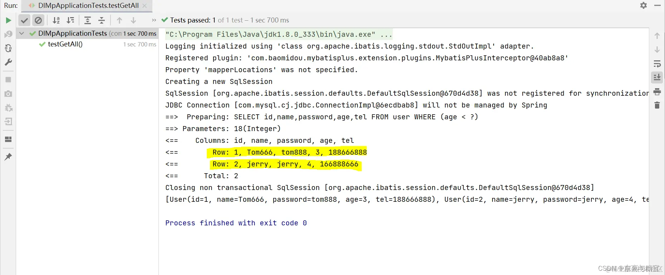Click the Row 'Tom666' result line
The width and height of the screenshot is (665, 275).
pos(266,152)
